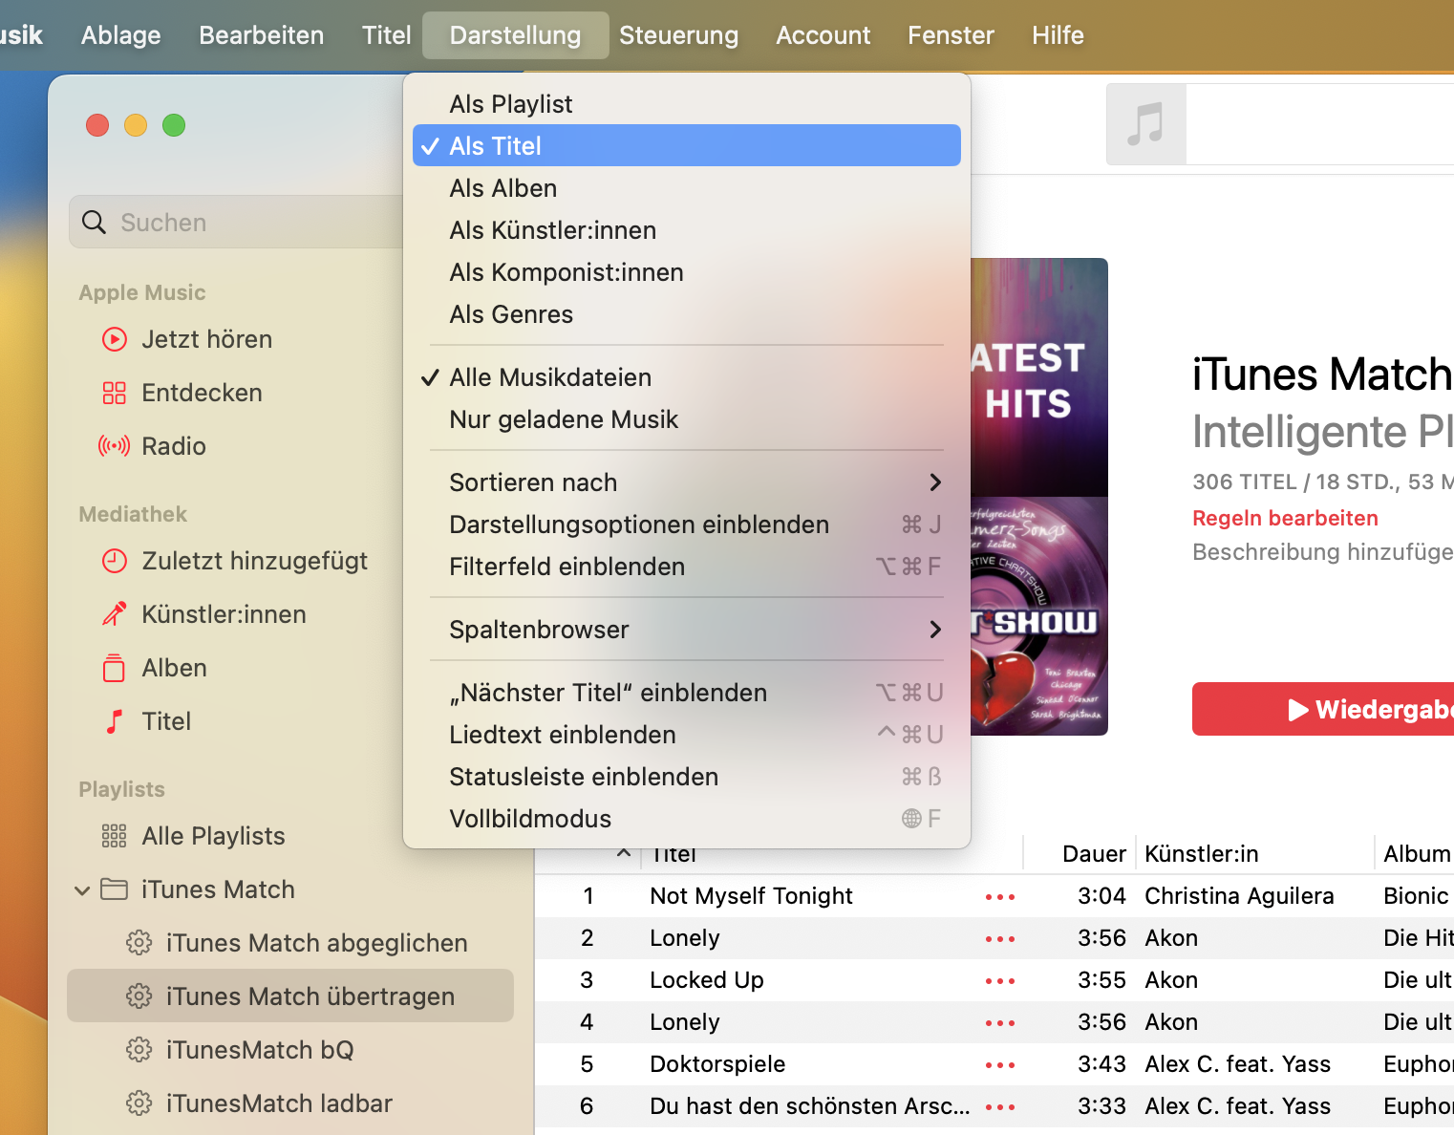Click the magnifier icon in search field

tap(94, 223)
